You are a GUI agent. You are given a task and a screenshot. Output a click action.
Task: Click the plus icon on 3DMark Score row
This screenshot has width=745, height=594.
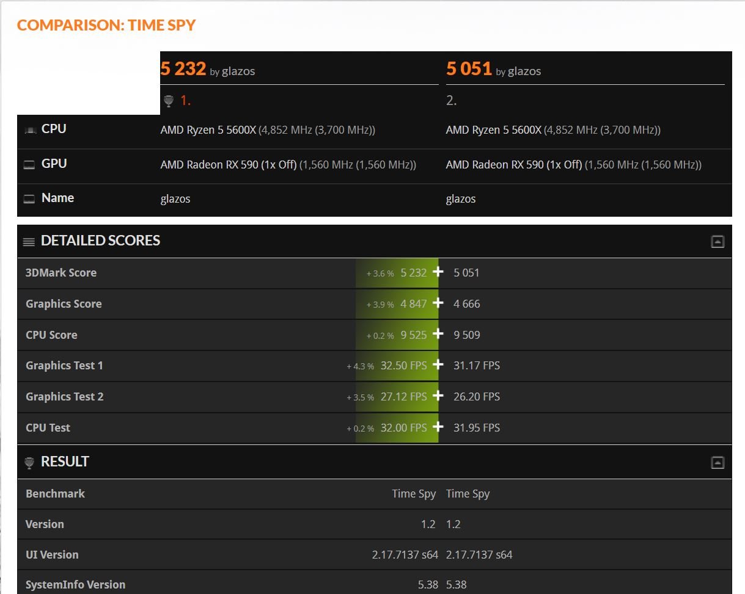point(438,272)
